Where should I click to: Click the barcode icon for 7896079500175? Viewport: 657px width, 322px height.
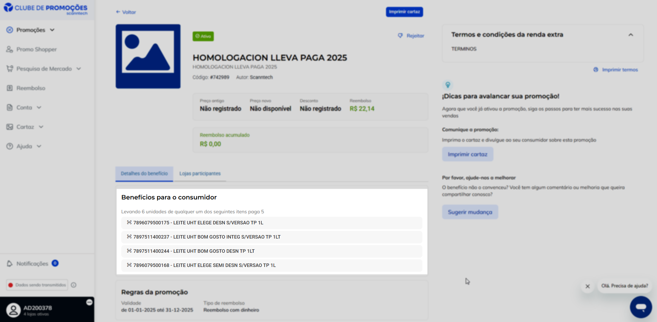point(129,223)
